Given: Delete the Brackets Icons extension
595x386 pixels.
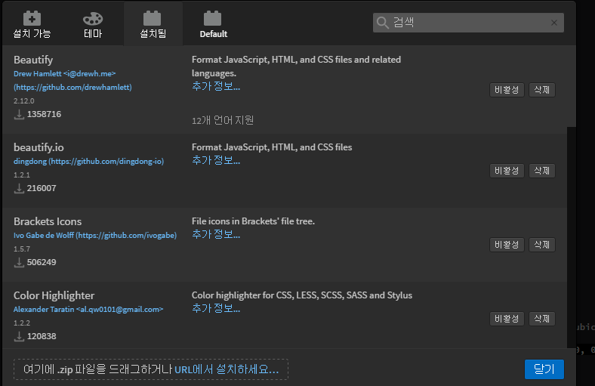Looking at the screenshot, I should [x=542, y=245].
